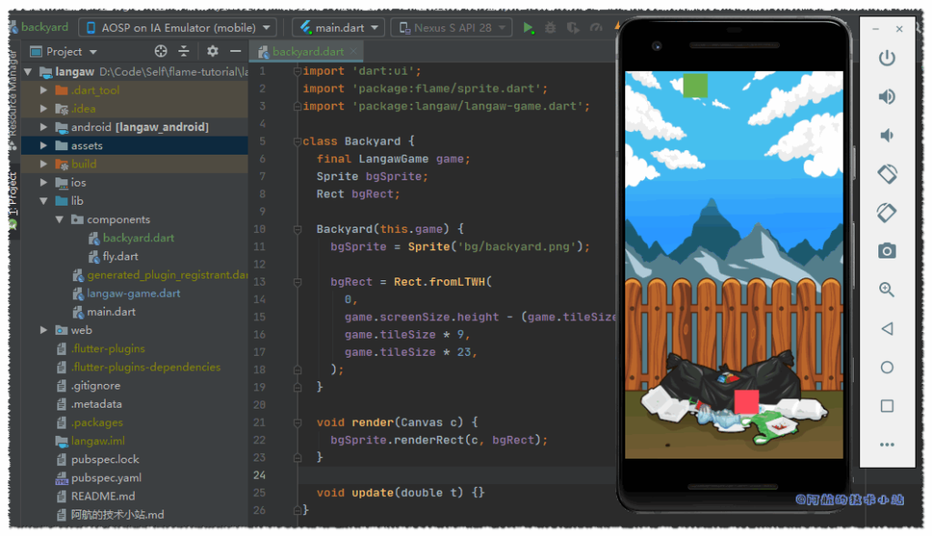This screenshot has height=536, width=932.
Task: Open the AOSP on IA Emulator device dropdown
Action: pyautogui.click(x=177, y=27)
